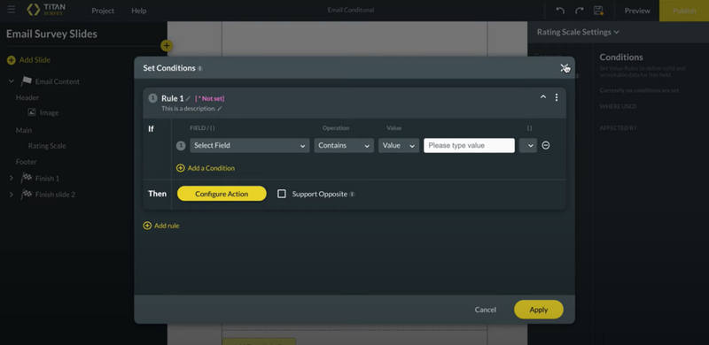The image size is (709, 345).
Task: Click the WHERE USED label
Action: [x=618, y=106]
